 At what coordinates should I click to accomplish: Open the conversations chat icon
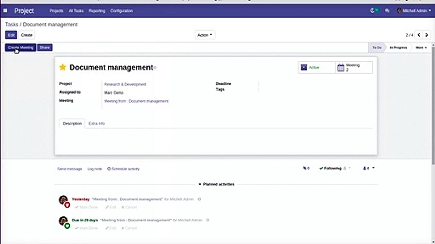tap(387, 11)
